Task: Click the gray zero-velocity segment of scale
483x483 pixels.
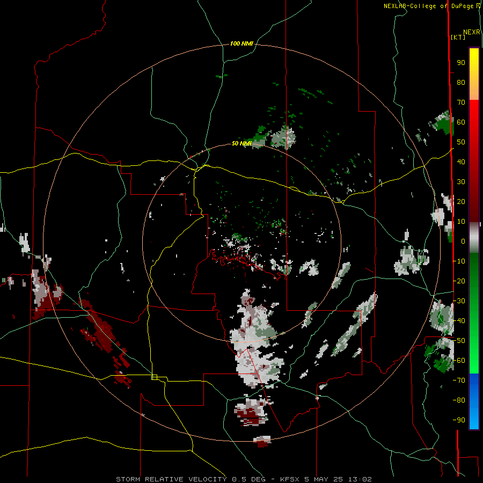Action: pyautogui.click(x=474, y=237)
